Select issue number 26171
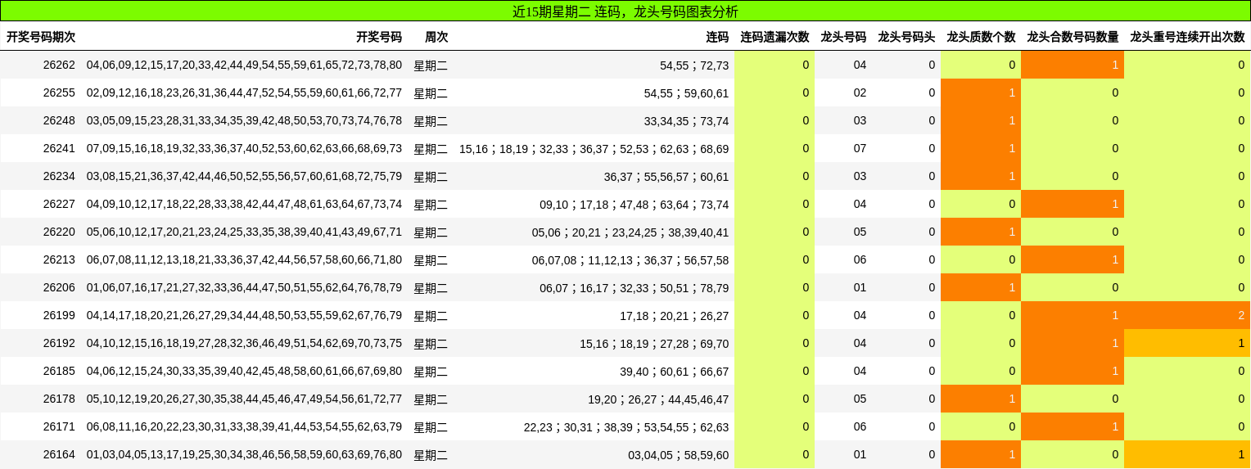1251x469 pixels. coord(59,426)
